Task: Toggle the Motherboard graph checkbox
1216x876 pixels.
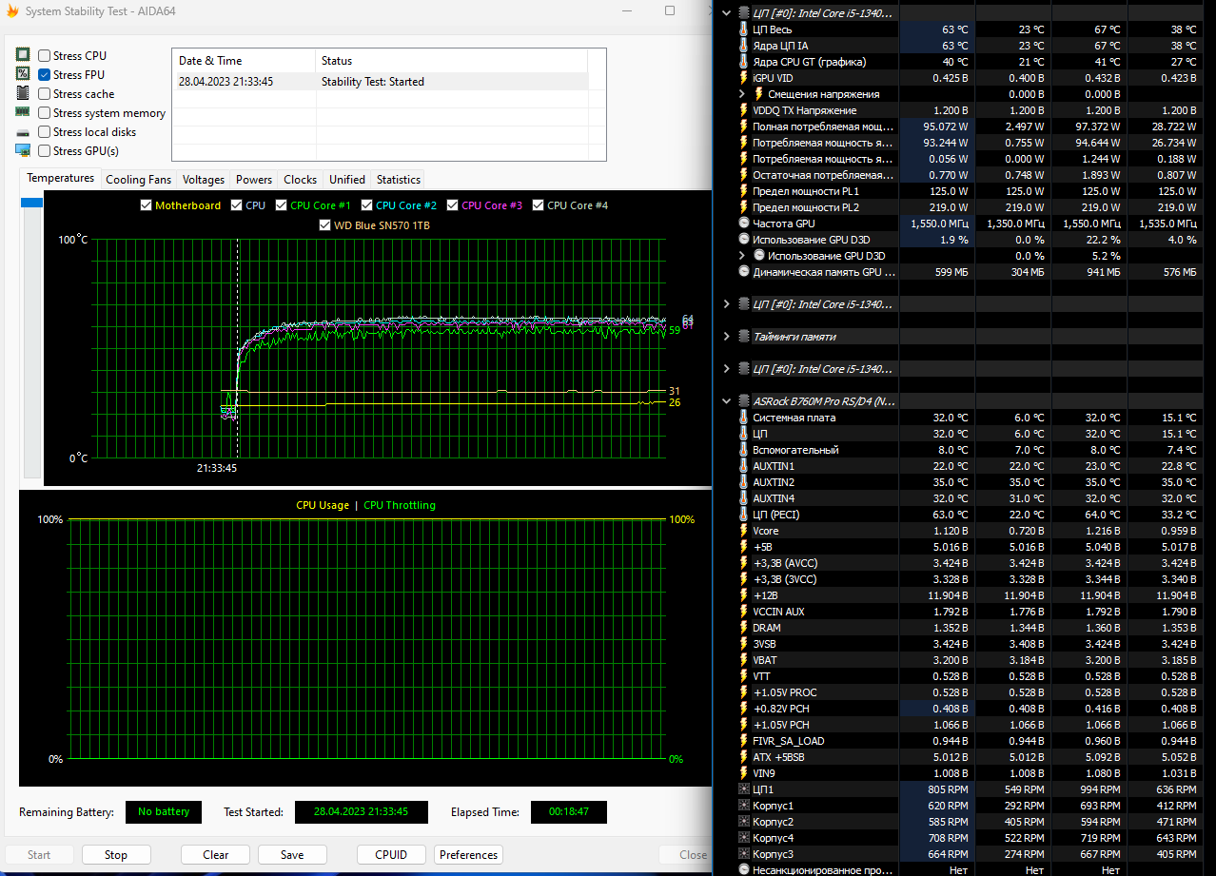Action: pos(146,205)
